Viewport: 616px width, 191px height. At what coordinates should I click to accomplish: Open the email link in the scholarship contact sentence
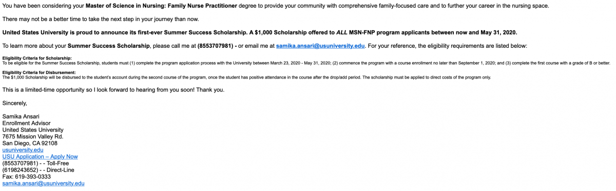click(x=320, y=45)
